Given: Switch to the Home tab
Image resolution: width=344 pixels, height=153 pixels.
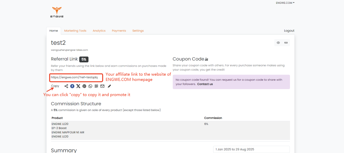Looking at the screenshot, I should (x=53, y=31).
